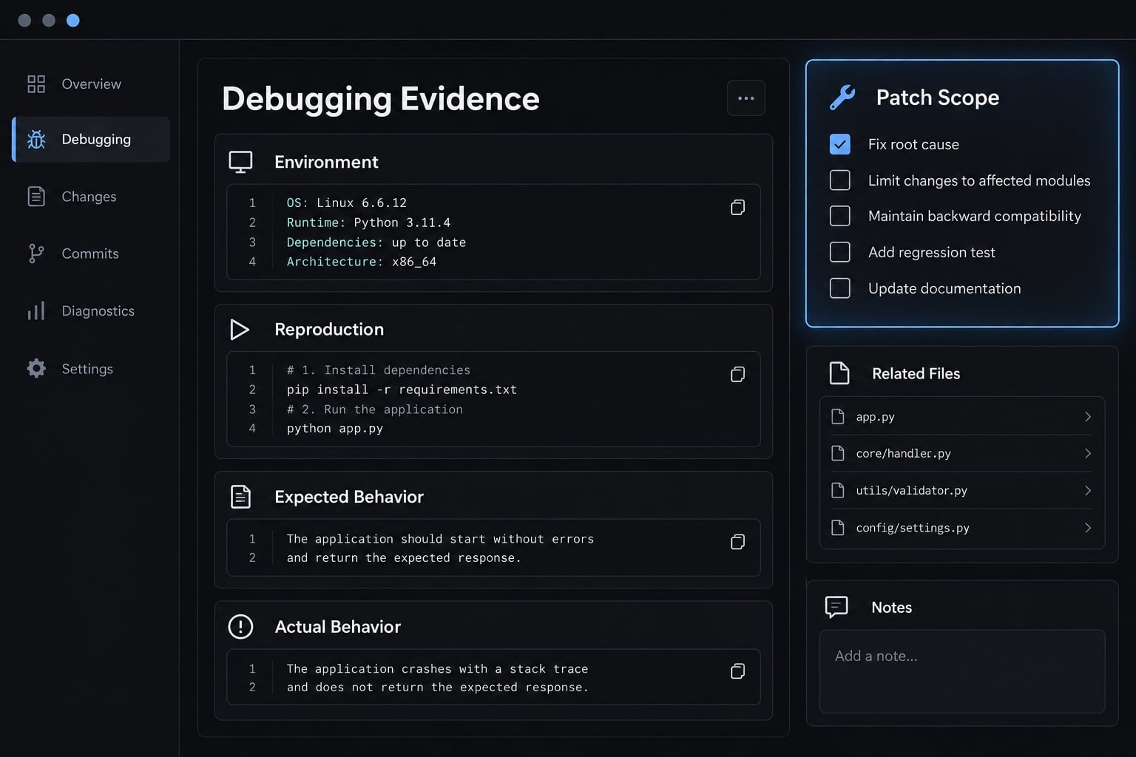Click the file icon beside core/handler.py
The width and height of the screenshot is (1136, 757).
pos(838,453)
